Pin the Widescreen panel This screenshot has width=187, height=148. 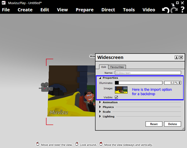click(176, 58)
